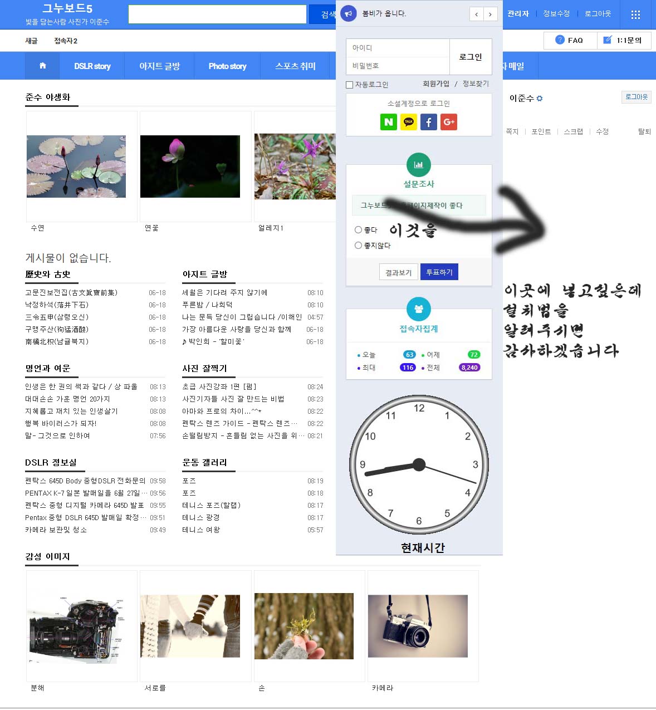Log in with Google Plus icon

(x=448, y=122)
